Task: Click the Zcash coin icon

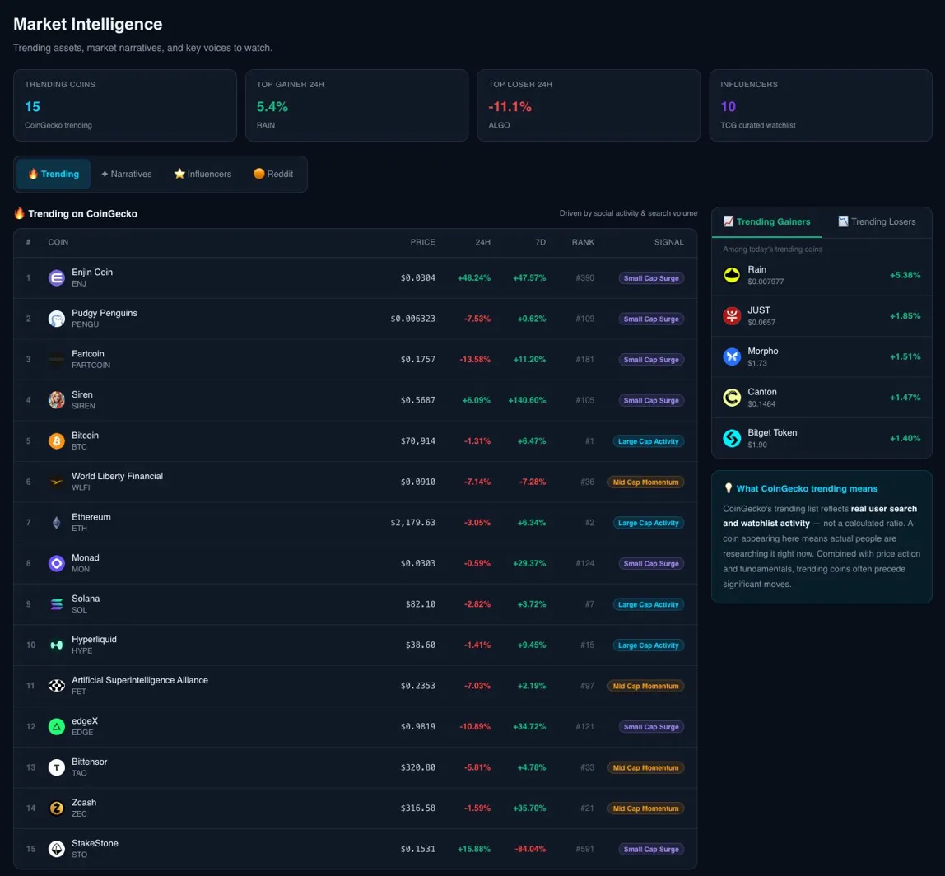Action: click(x=56, y=808)
